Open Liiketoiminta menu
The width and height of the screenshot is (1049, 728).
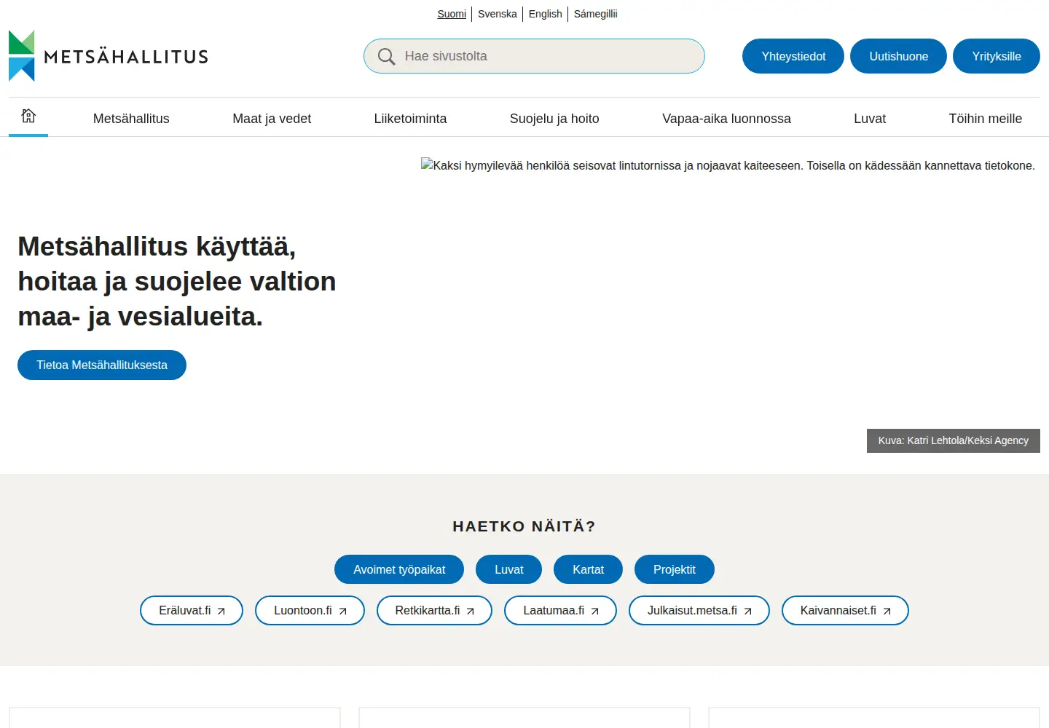(x=410, y=119)
